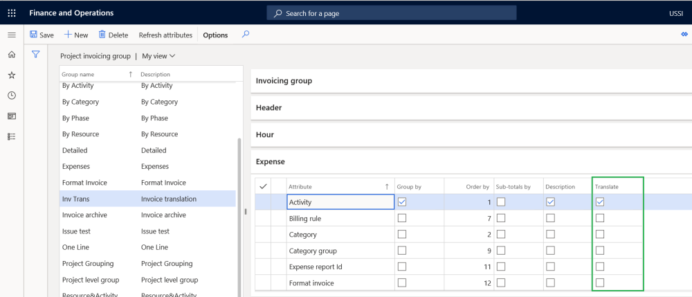Click the Search for a page box
692x297 pixels.
(391, 13)
